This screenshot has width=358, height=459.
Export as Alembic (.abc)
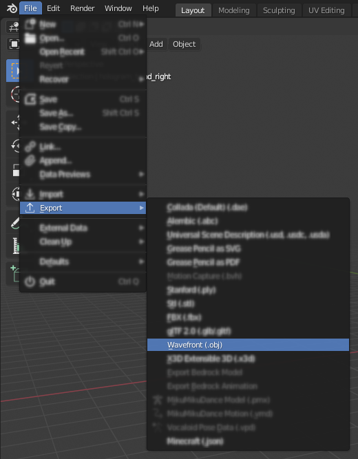[248, 221]
